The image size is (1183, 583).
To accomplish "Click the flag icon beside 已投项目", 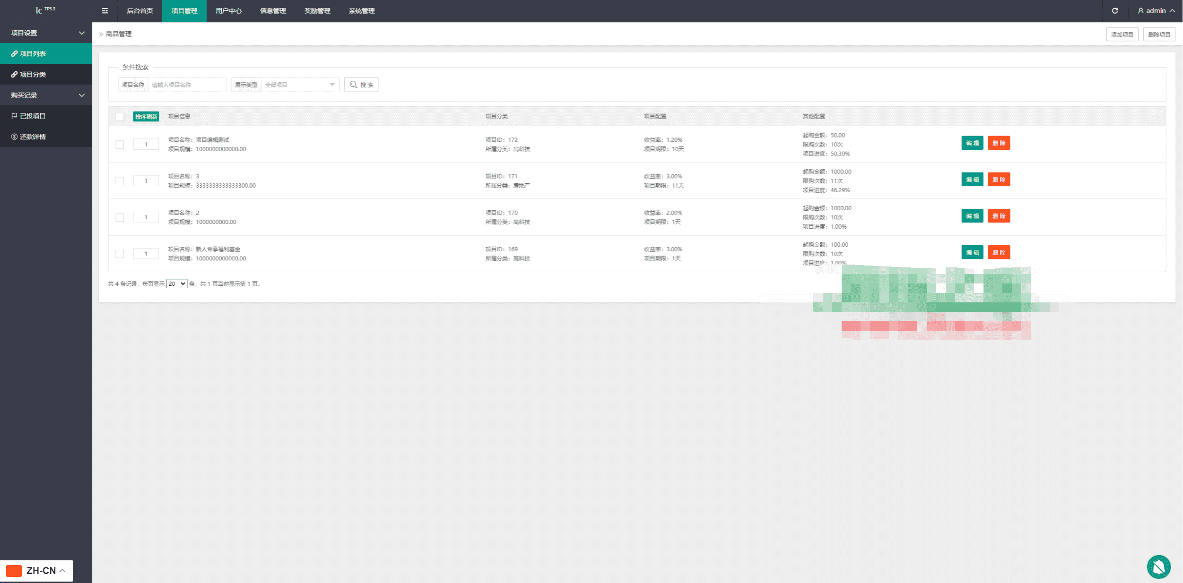I will coord(14,116).
